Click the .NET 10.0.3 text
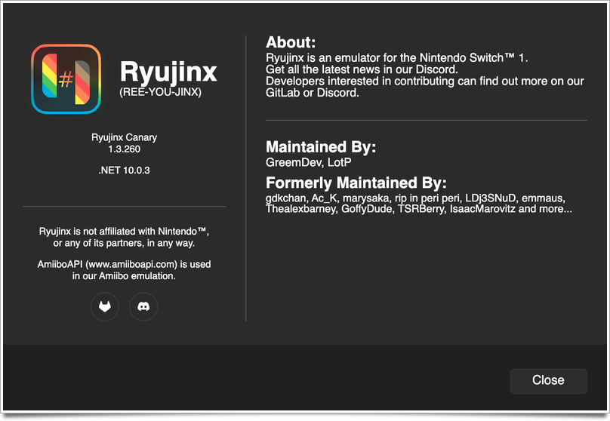This screenshot has height=421, width=610. pos(124,171)
